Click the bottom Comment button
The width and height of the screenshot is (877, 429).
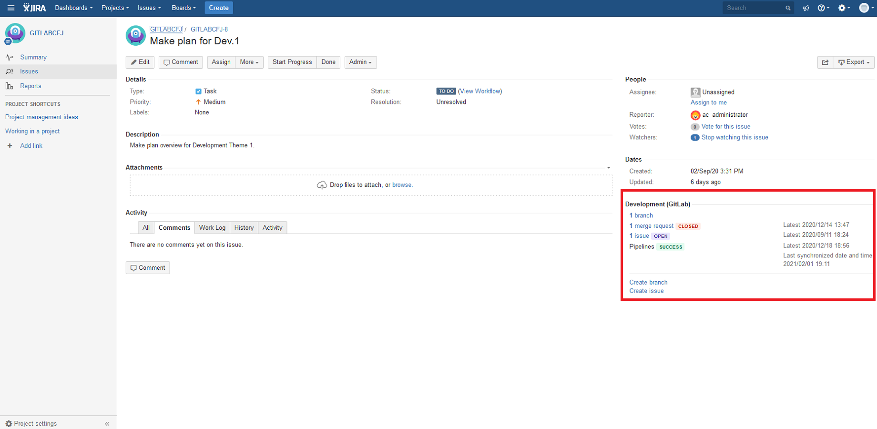148,268
